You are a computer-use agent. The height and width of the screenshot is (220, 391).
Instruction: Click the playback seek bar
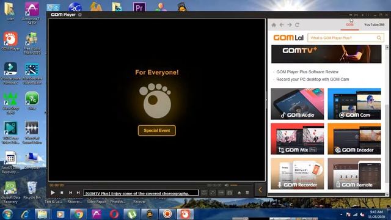coord(136,185)
